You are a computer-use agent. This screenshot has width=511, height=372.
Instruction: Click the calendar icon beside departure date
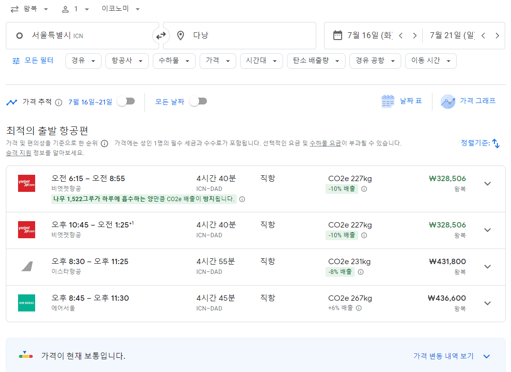click(337, 35)
